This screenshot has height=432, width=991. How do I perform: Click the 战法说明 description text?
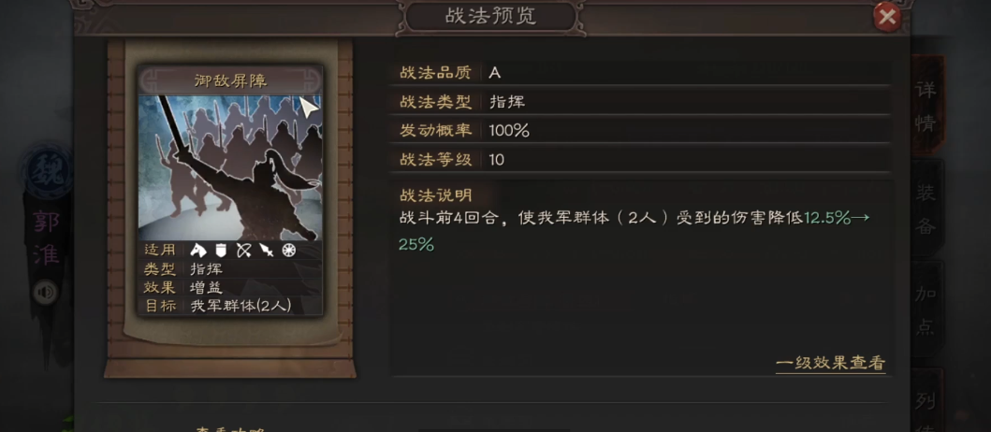click(634, 231)
